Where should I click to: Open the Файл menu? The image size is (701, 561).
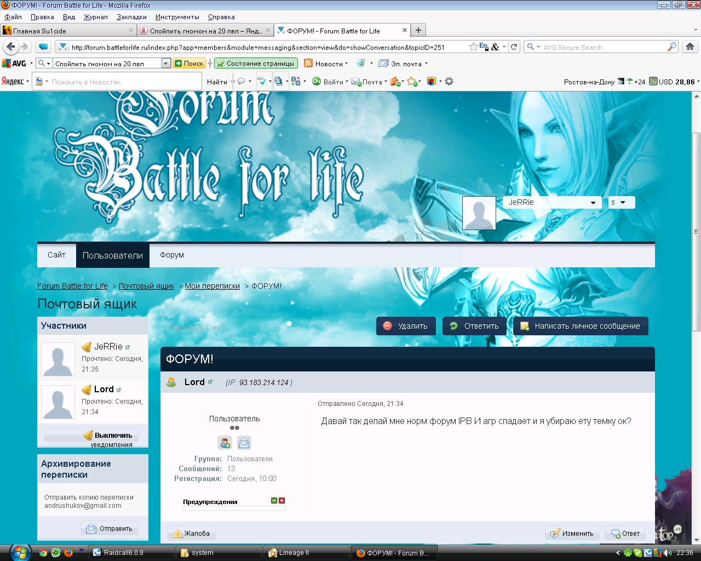13,17
